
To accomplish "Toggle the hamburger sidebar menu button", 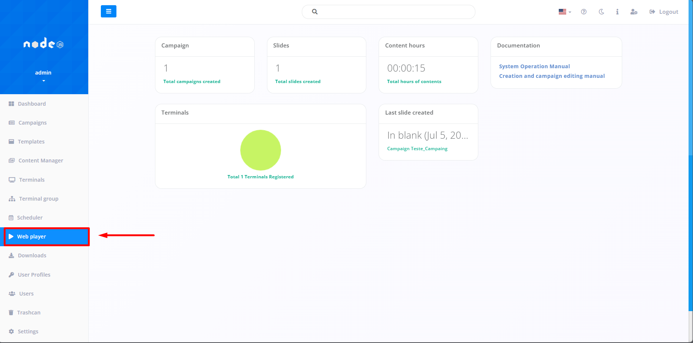I will [x=108, y=11].
